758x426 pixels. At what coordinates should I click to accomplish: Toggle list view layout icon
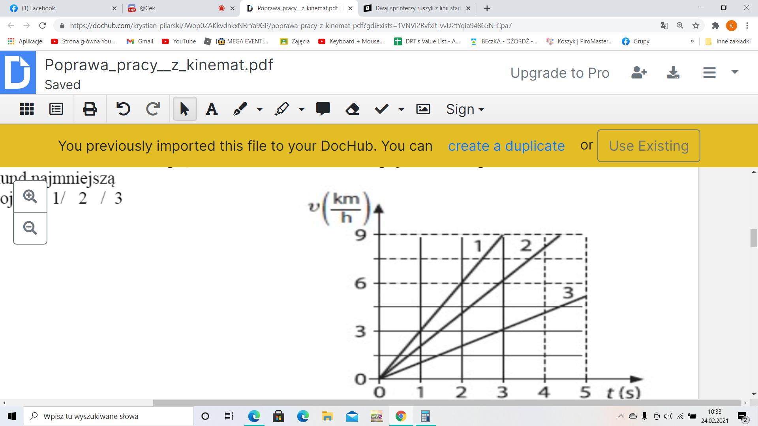(x=56, y=109)
